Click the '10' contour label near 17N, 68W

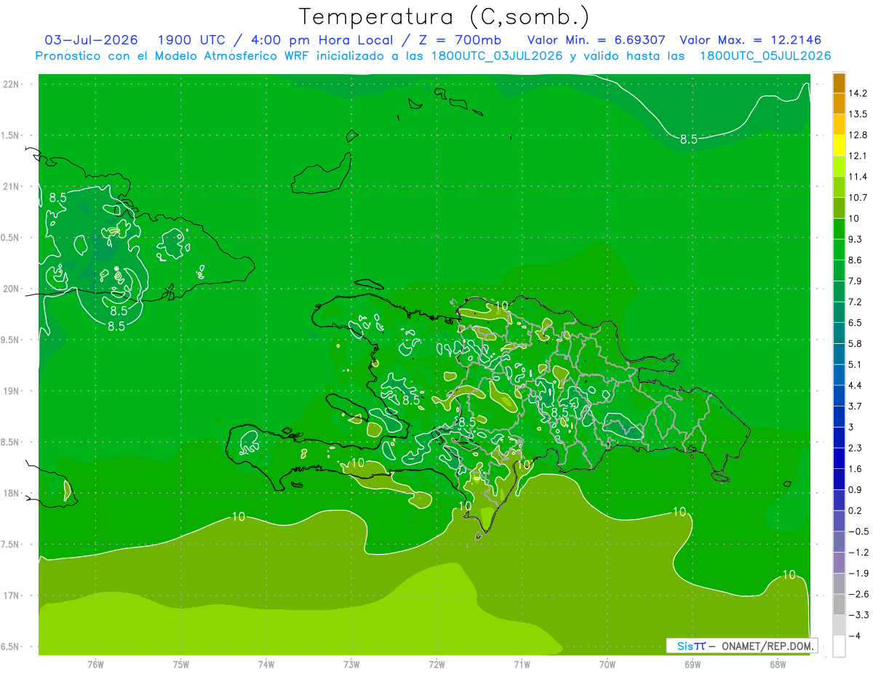(789, 575)
